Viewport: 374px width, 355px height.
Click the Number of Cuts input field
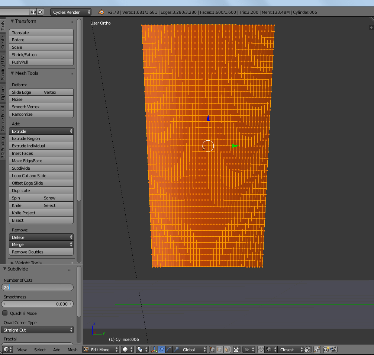[37, 287]
